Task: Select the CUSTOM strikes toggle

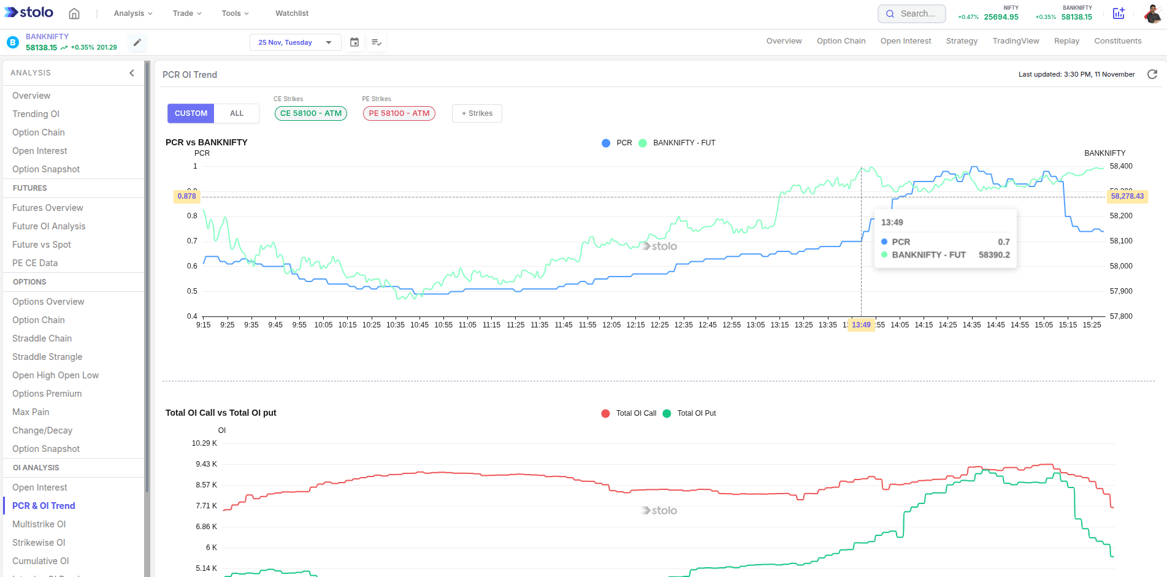Action: click(x=191, y=113)
